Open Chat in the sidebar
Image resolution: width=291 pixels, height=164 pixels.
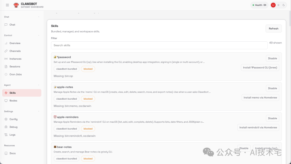tap(22, 25)
